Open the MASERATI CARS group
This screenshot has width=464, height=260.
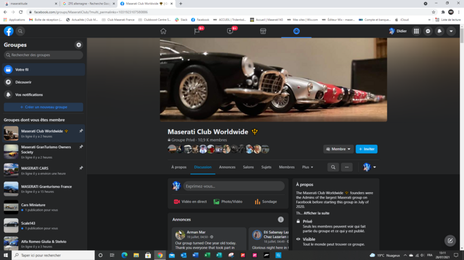coord(43,170)
